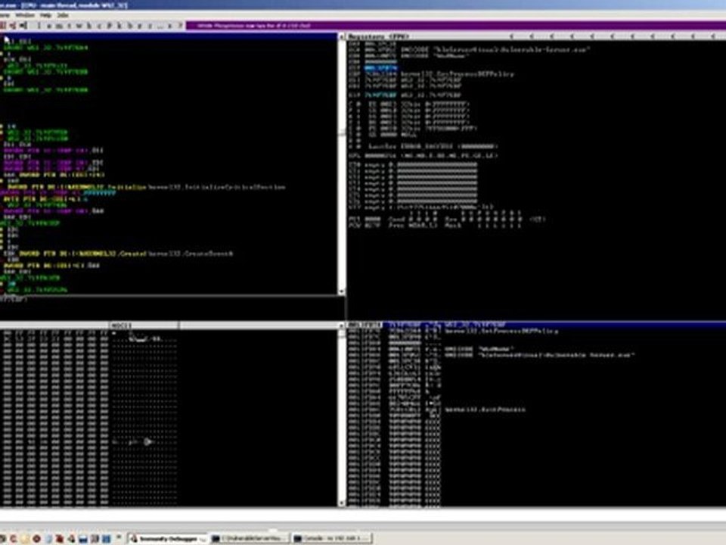Click the down arrow of dump pane scrollbar
The image size is (726, 545).
(x=342, y=503)
